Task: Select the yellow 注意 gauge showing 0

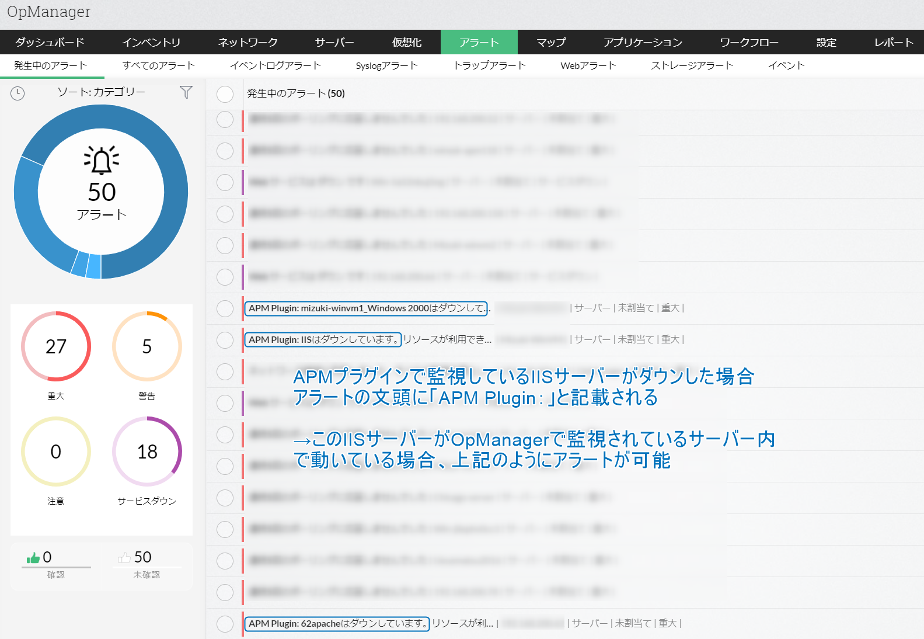Action: (x=56, y=452)
